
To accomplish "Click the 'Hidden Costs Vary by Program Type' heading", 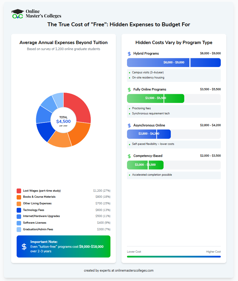I will (x=174, y=43).
